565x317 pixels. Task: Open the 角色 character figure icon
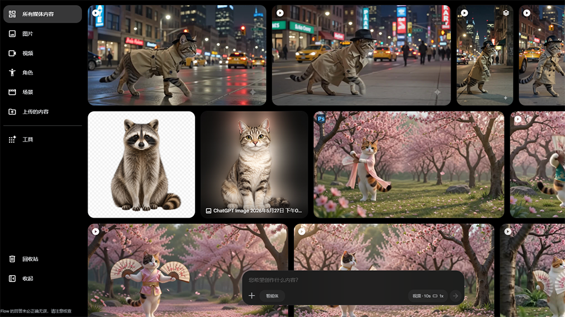pyautogui.click(x=12, y=72)
